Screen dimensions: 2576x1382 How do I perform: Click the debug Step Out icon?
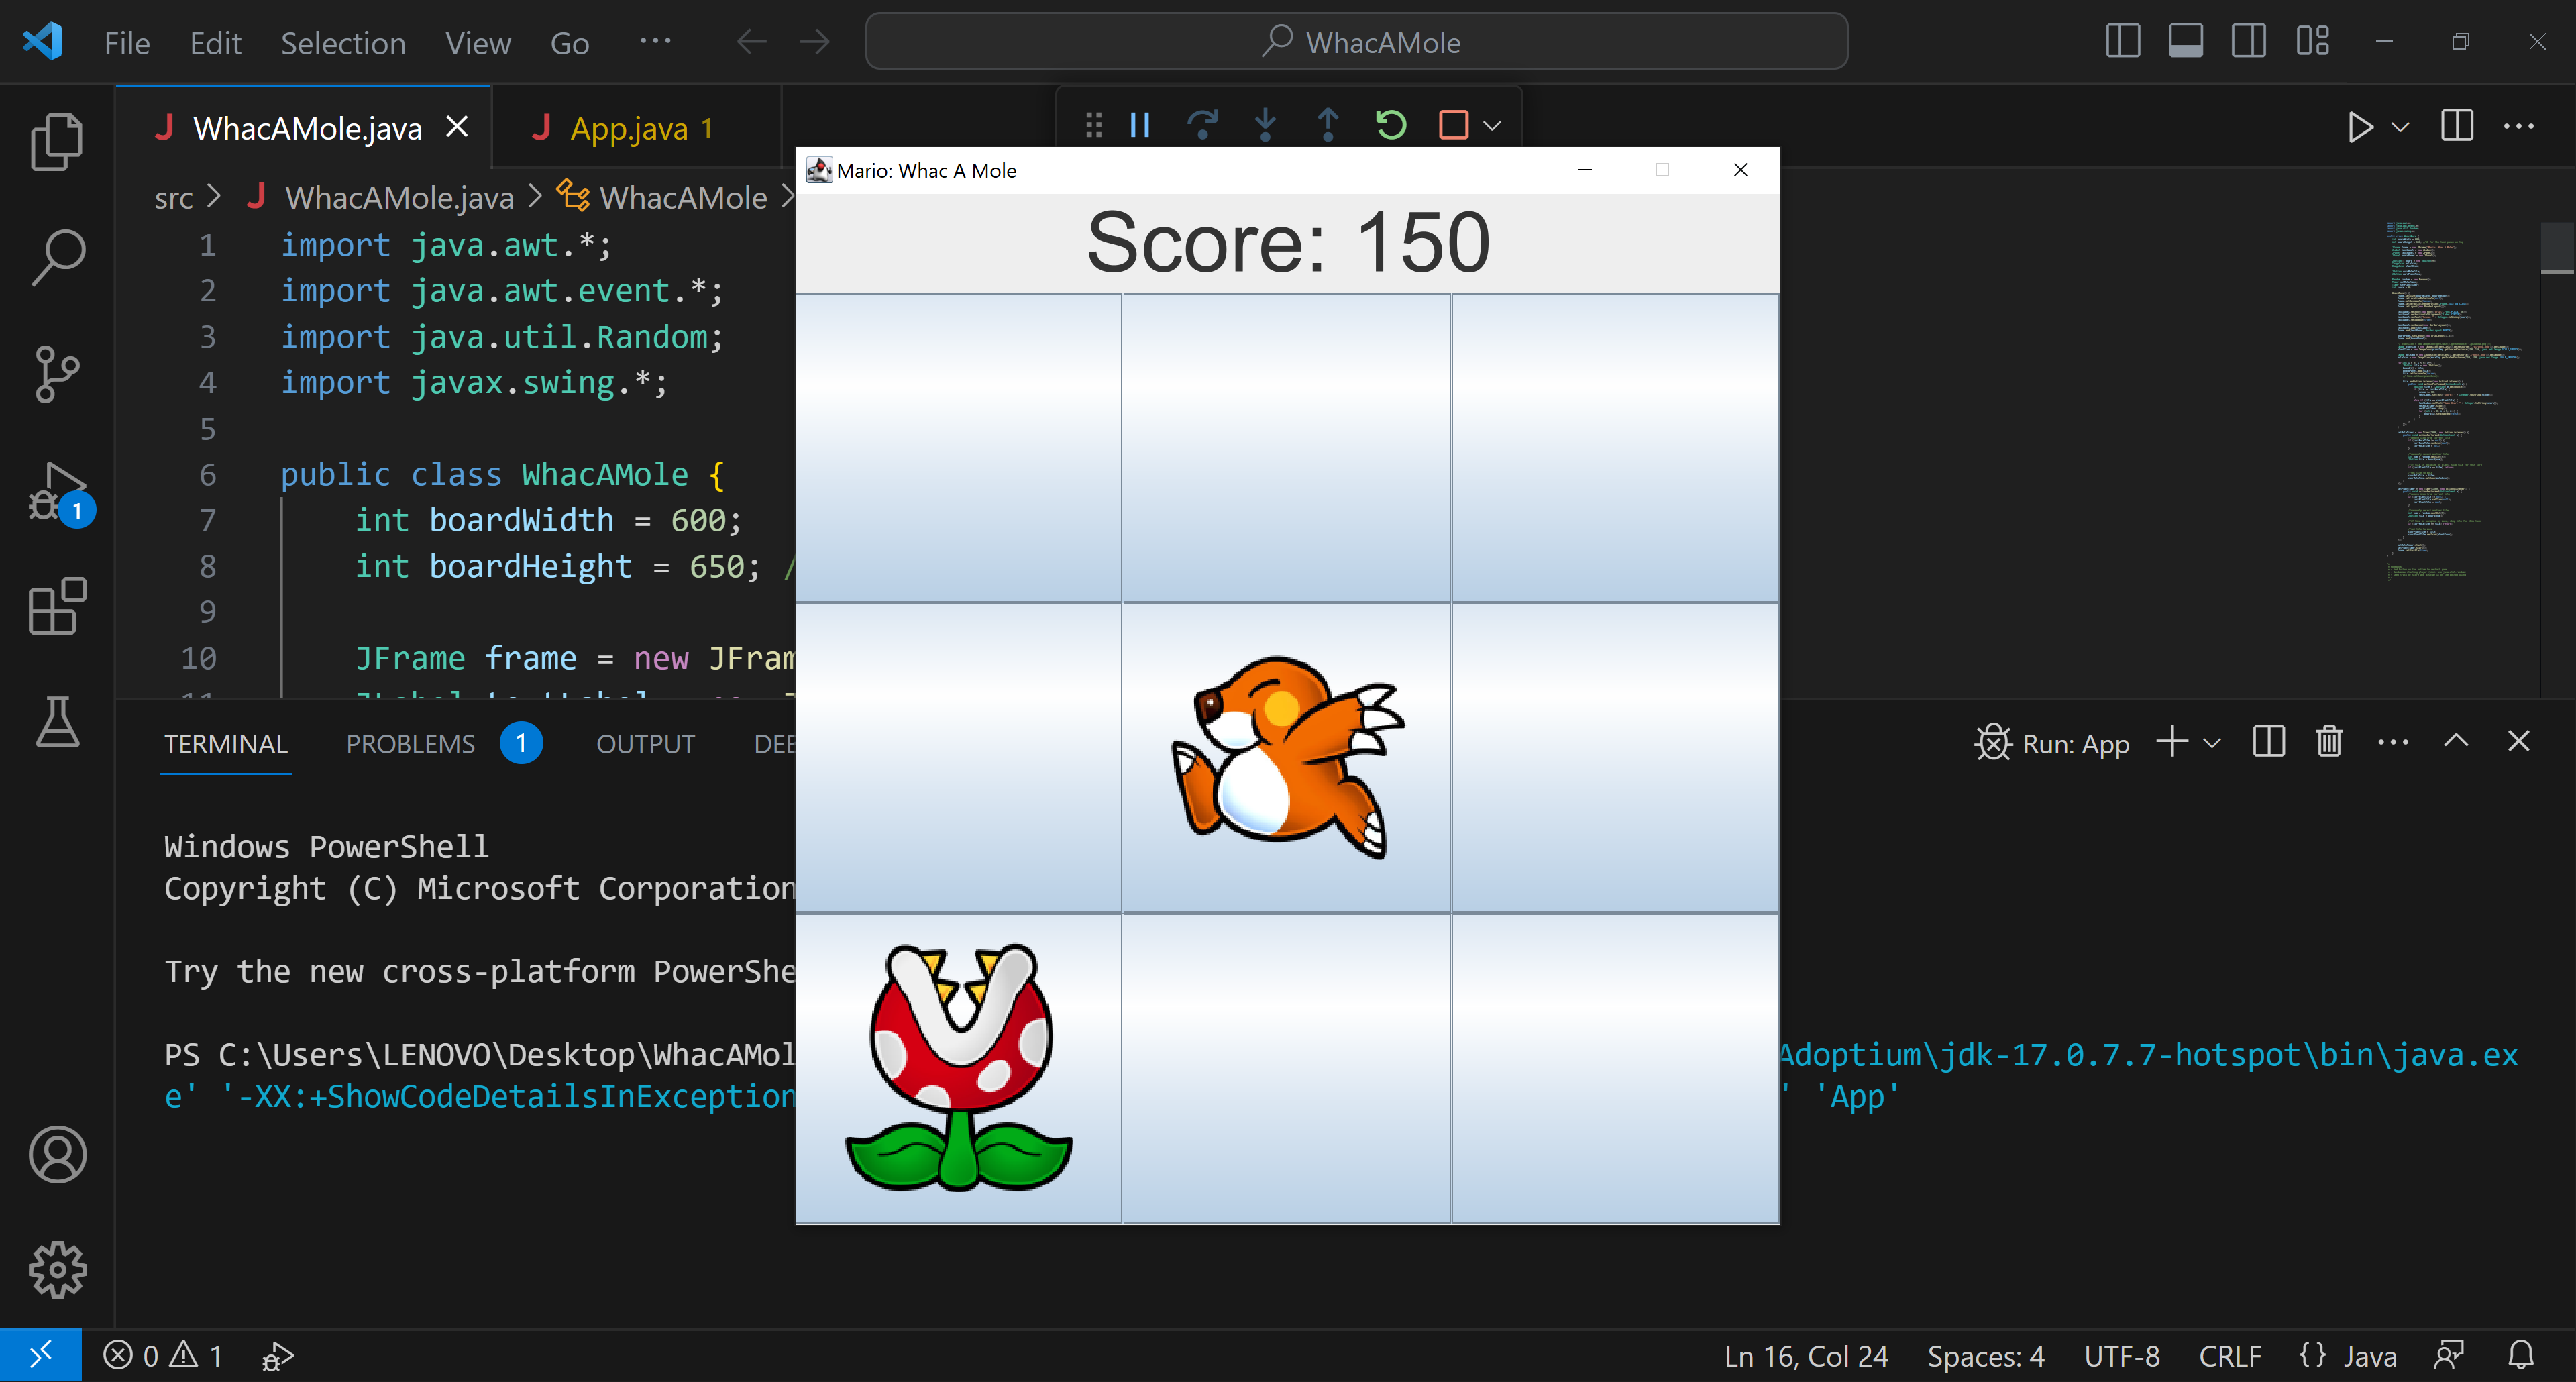coord(1328,126)
